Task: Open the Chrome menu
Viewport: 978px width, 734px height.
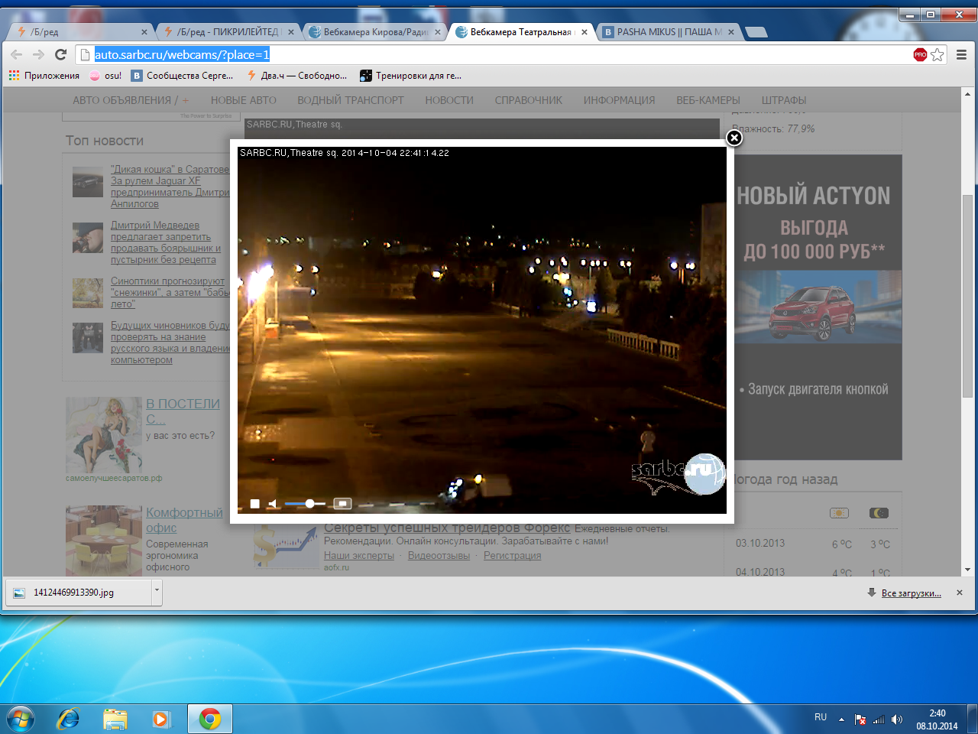Action: tap(962, 54)
